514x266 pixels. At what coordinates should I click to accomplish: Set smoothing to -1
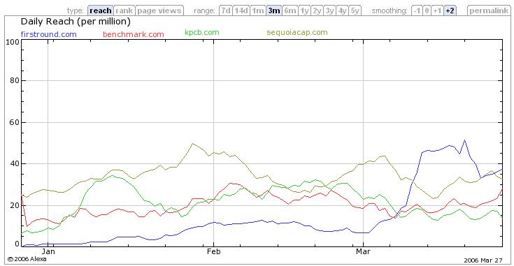click(x=417, y=10)
